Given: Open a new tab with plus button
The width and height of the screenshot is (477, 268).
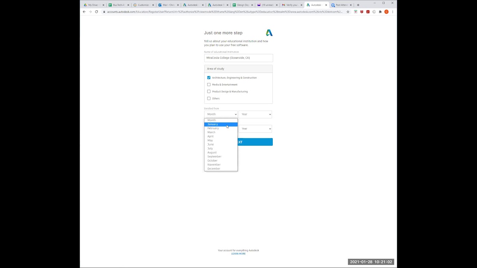Looking at the screenshot, I should [x=358, y=5].
